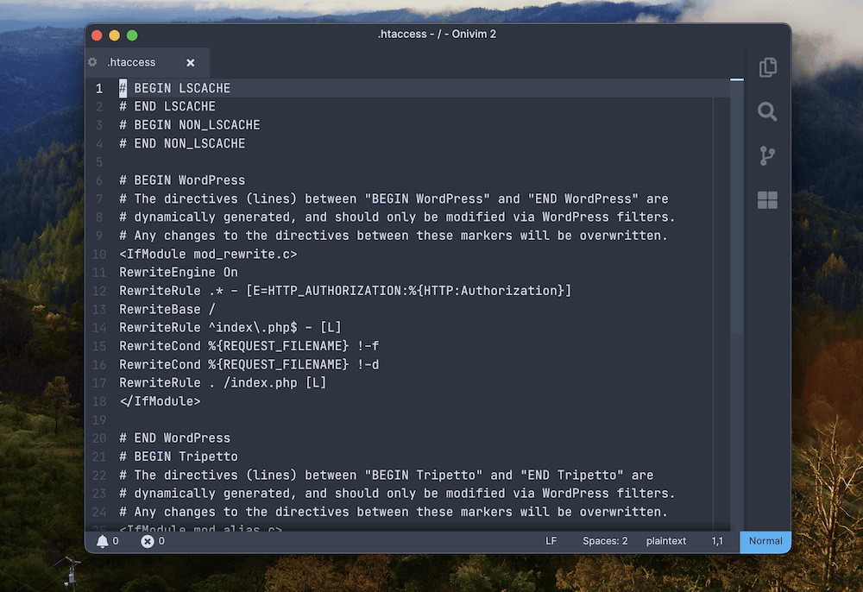This screenshot has height=592, width=863.
Task: Open the Explorer files icon in sidebar
Action: [767, 67]
